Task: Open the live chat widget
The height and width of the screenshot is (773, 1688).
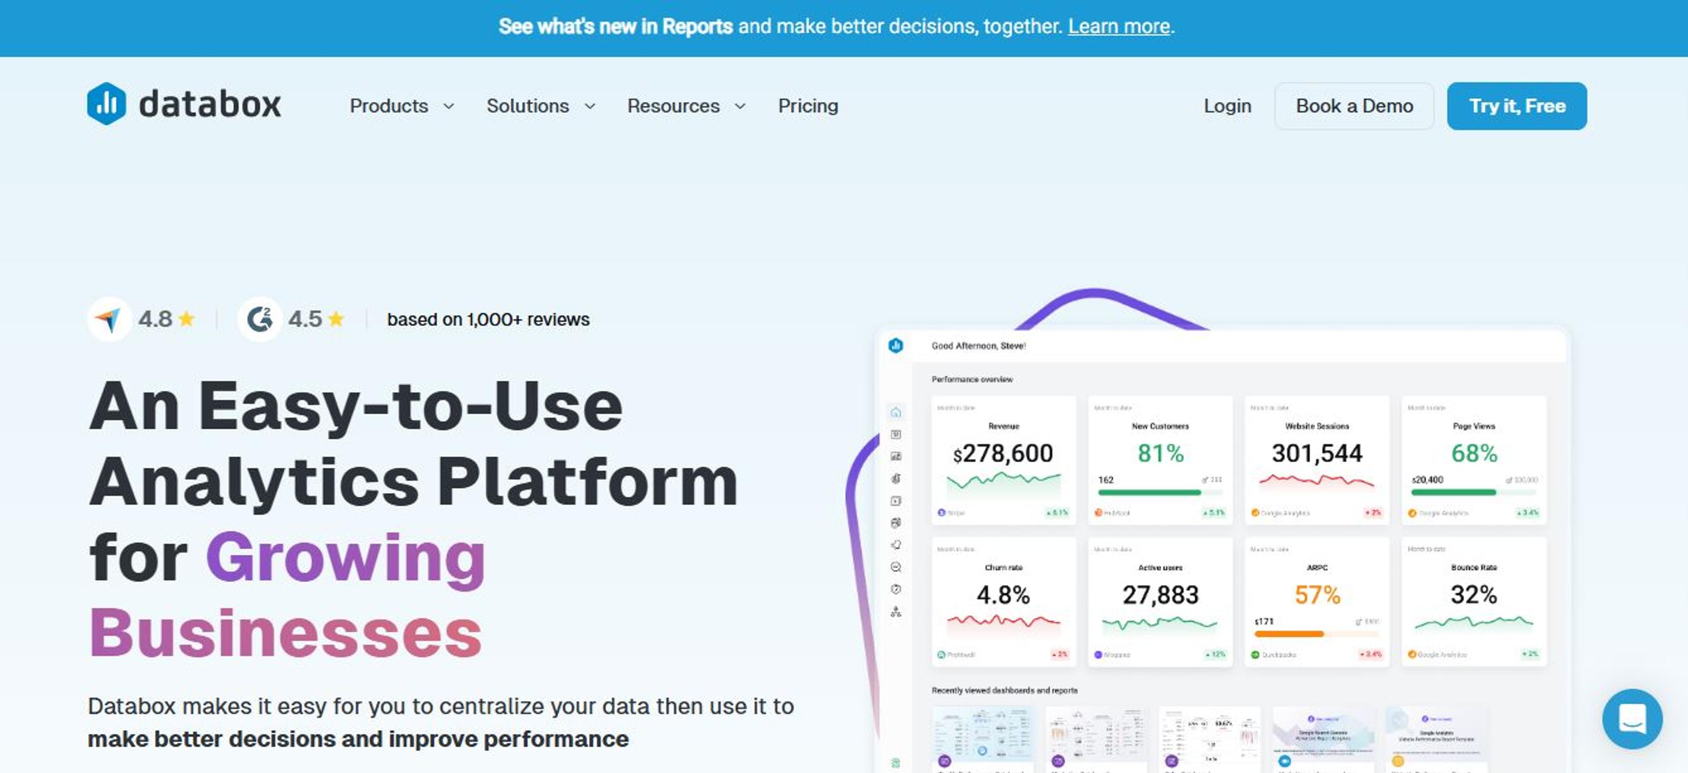Action: pos(1632,719)
